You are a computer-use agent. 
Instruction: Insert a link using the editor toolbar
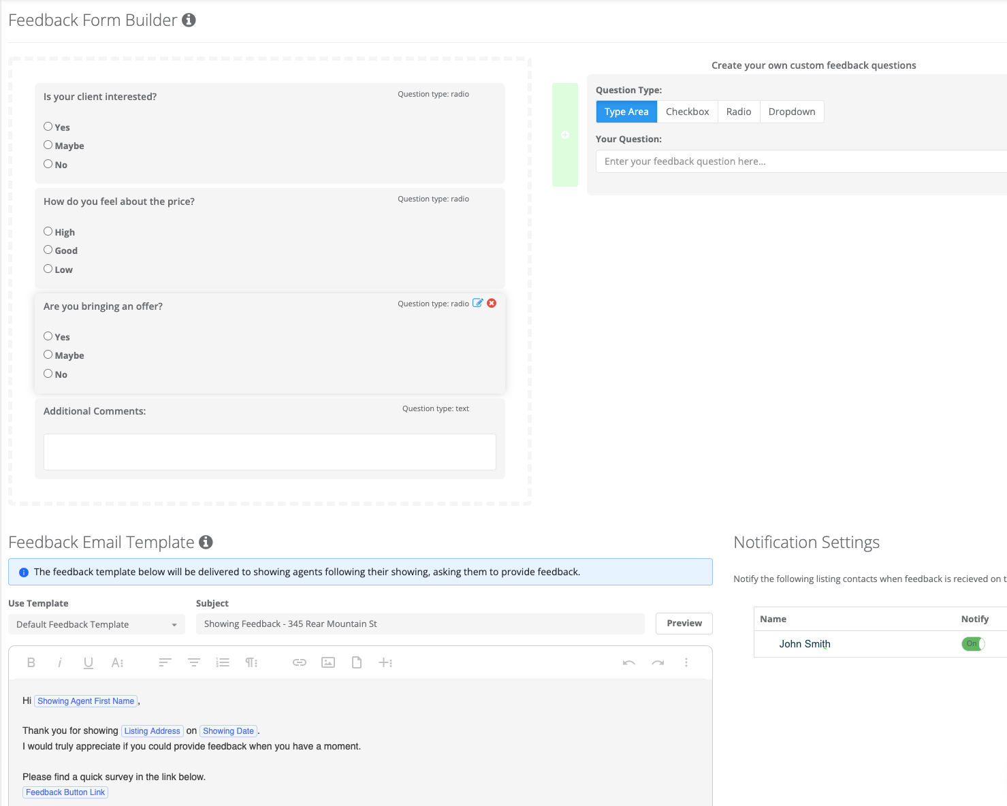pyautogui.click(x=300, y=662)
